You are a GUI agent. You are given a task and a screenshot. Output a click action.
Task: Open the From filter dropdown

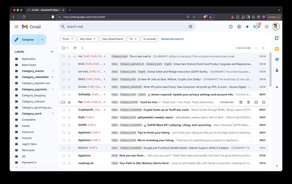(x=68, y=39)
